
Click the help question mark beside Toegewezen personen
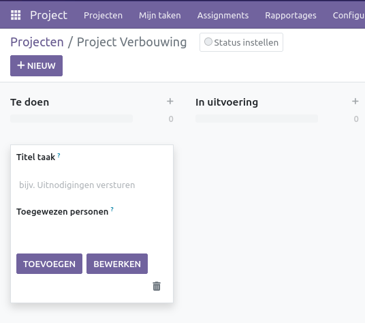(x=112, y=209)
